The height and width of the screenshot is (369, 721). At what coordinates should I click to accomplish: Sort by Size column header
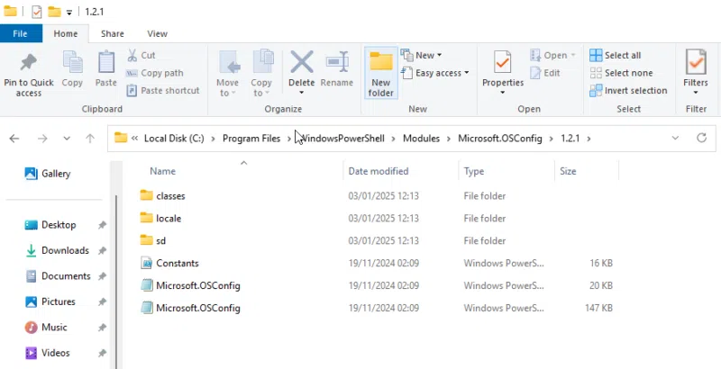[568, 171]
